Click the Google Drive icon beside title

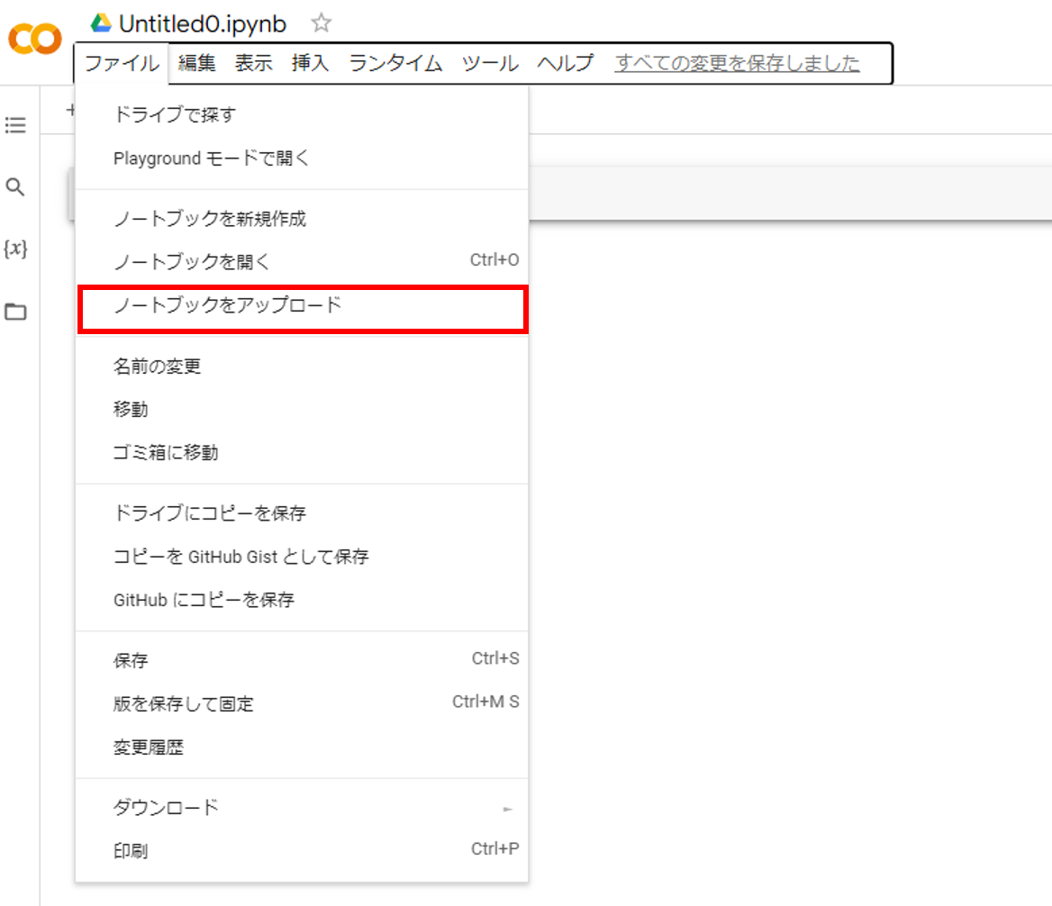click(101, 23)
